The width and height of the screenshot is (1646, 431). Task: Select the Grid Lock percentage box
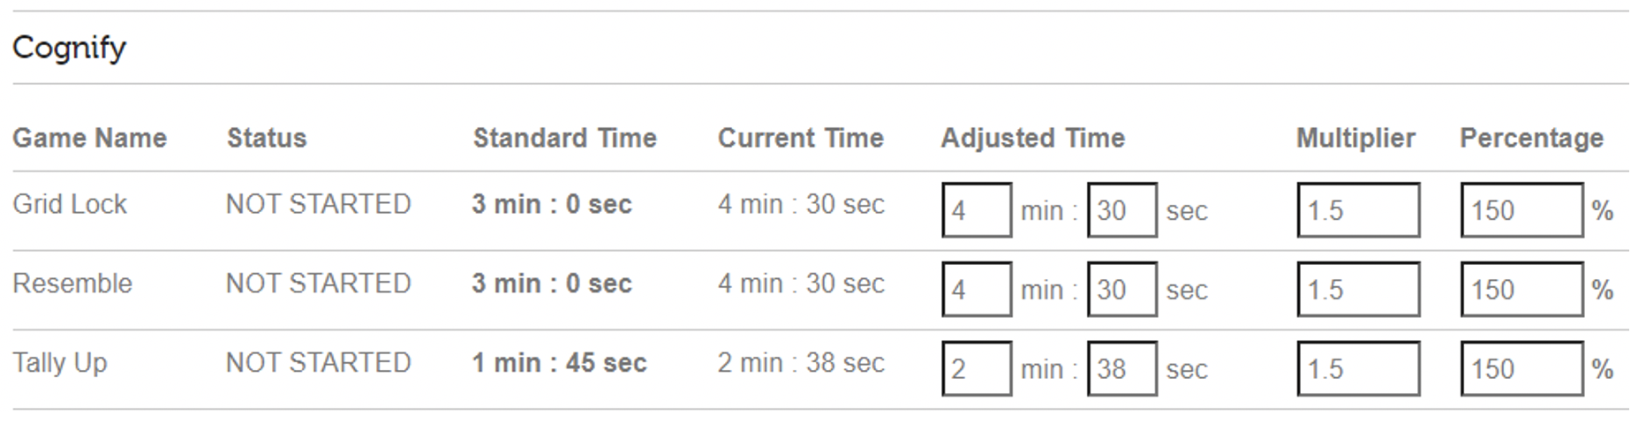pyautogui.click(x=1522, y=210)
